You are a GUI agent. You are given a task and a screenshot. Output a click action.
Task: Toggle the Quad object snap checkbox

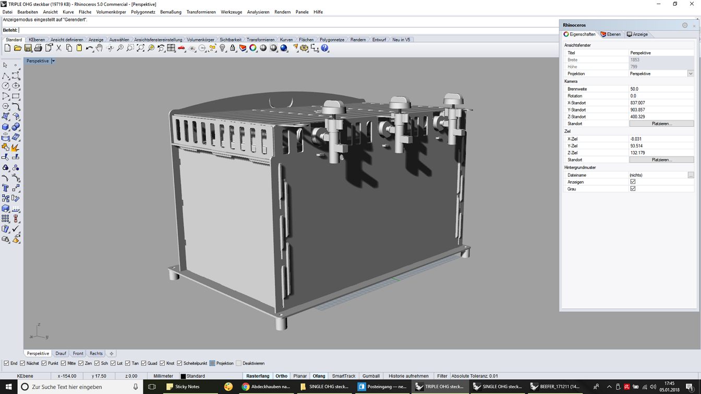point(143,363)
